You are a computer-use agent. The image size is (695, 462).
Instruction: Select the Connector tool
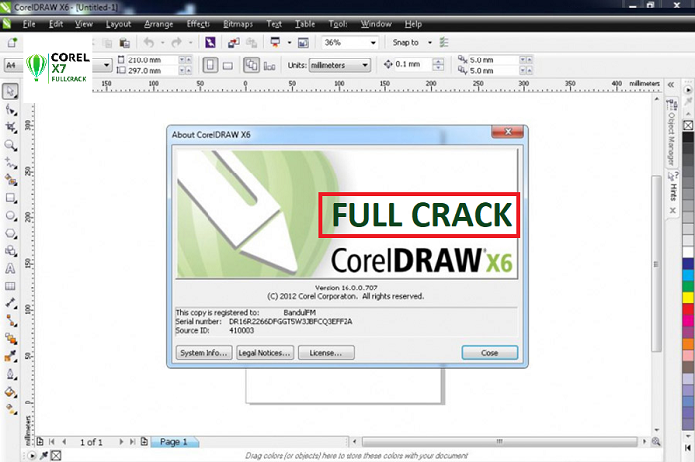coord(11,321)
